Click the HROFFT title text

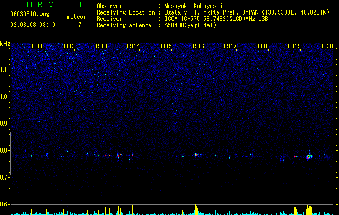pos(56,4)
